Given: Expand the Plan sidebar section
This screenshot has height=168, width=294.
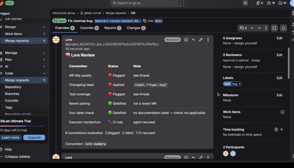Looking at the screenshot, I should coord(44,60).
